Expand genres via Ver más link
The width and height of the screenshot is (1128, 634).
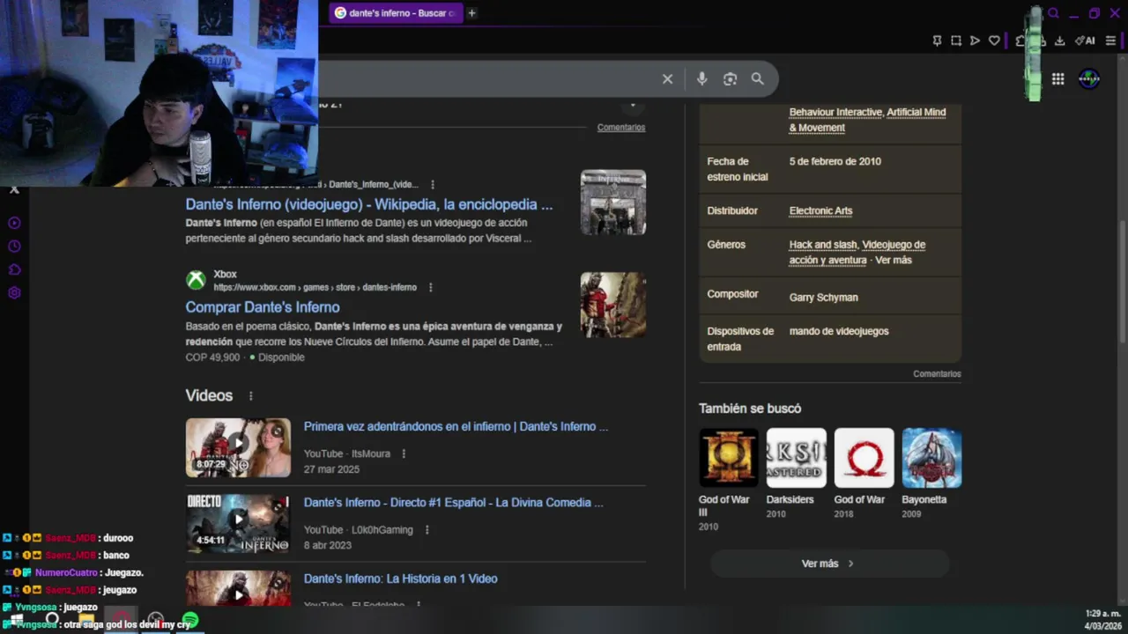894,261
